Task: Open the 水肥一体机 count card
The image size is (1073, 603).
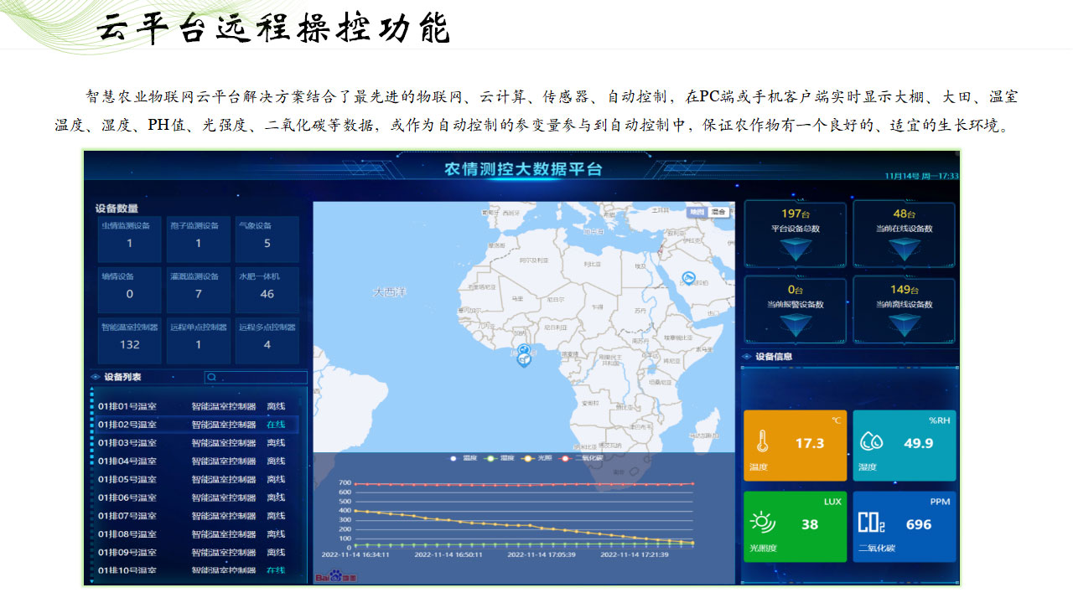Action: coord(267,290)
